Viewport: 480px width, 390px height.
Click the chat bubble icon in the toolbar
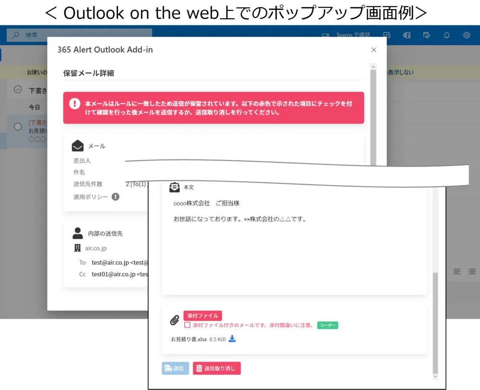tap(387, 35)
